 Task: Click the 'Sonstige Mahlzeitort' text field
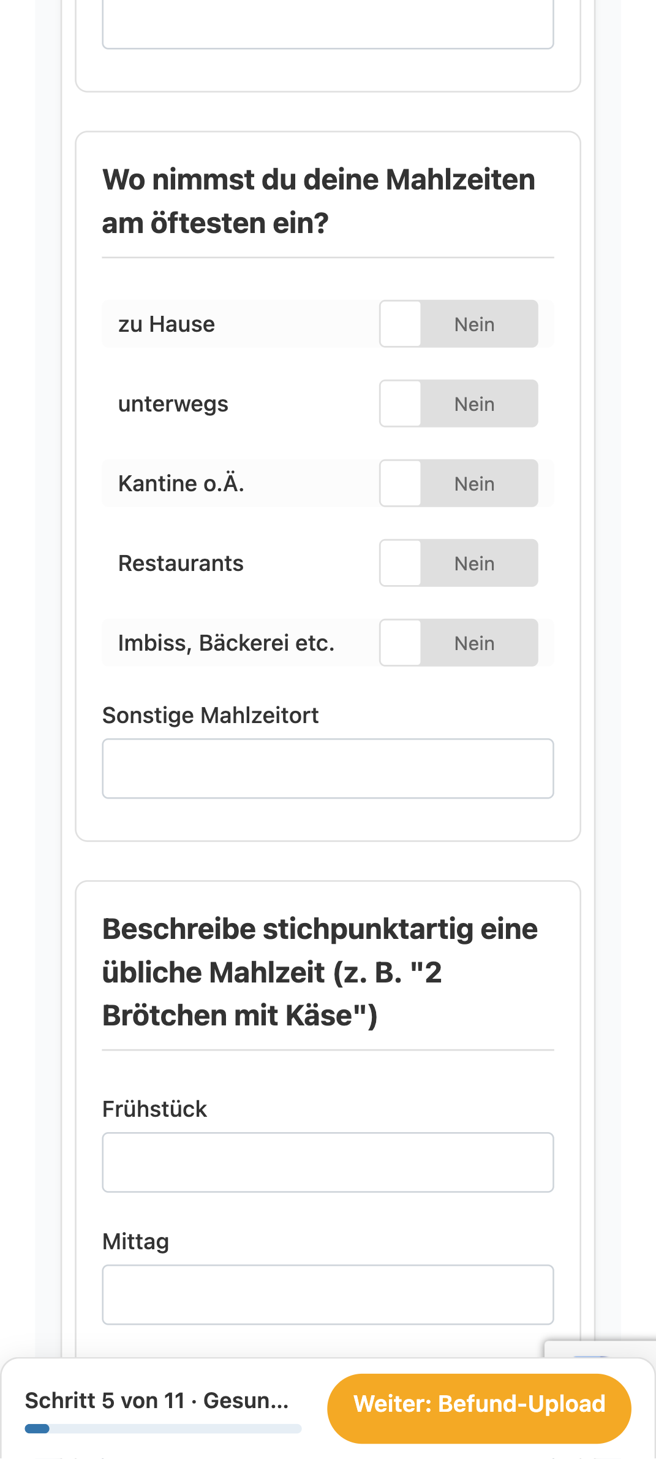coord(328,768)
